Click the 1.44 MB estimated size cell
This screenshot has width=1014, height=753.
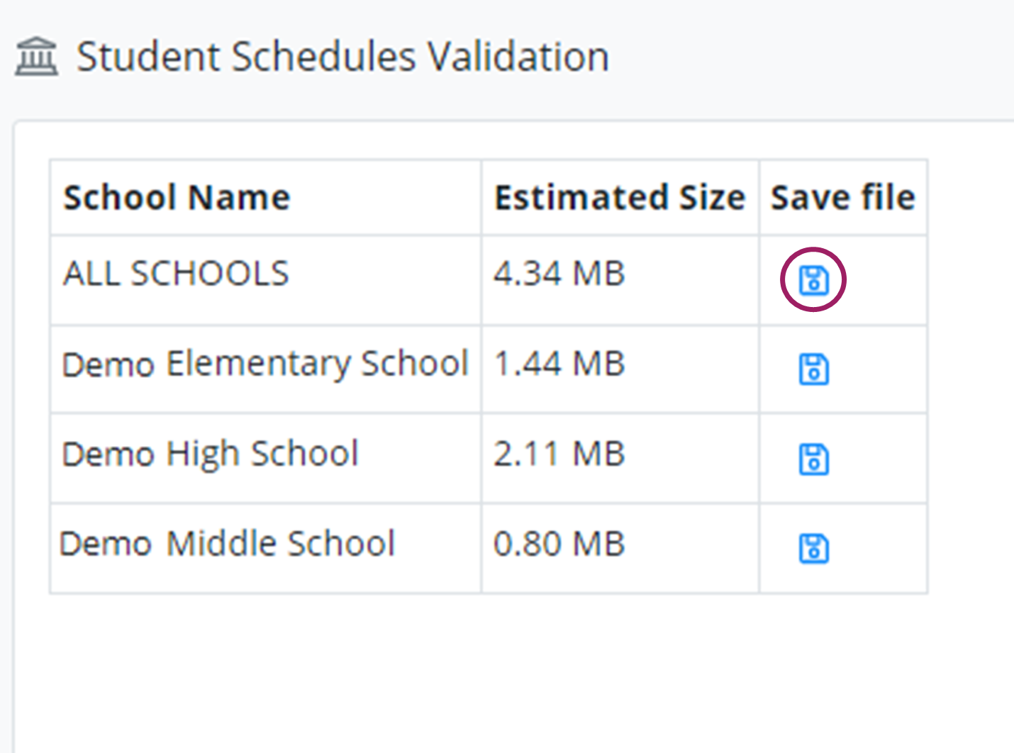tap(559, 364)
